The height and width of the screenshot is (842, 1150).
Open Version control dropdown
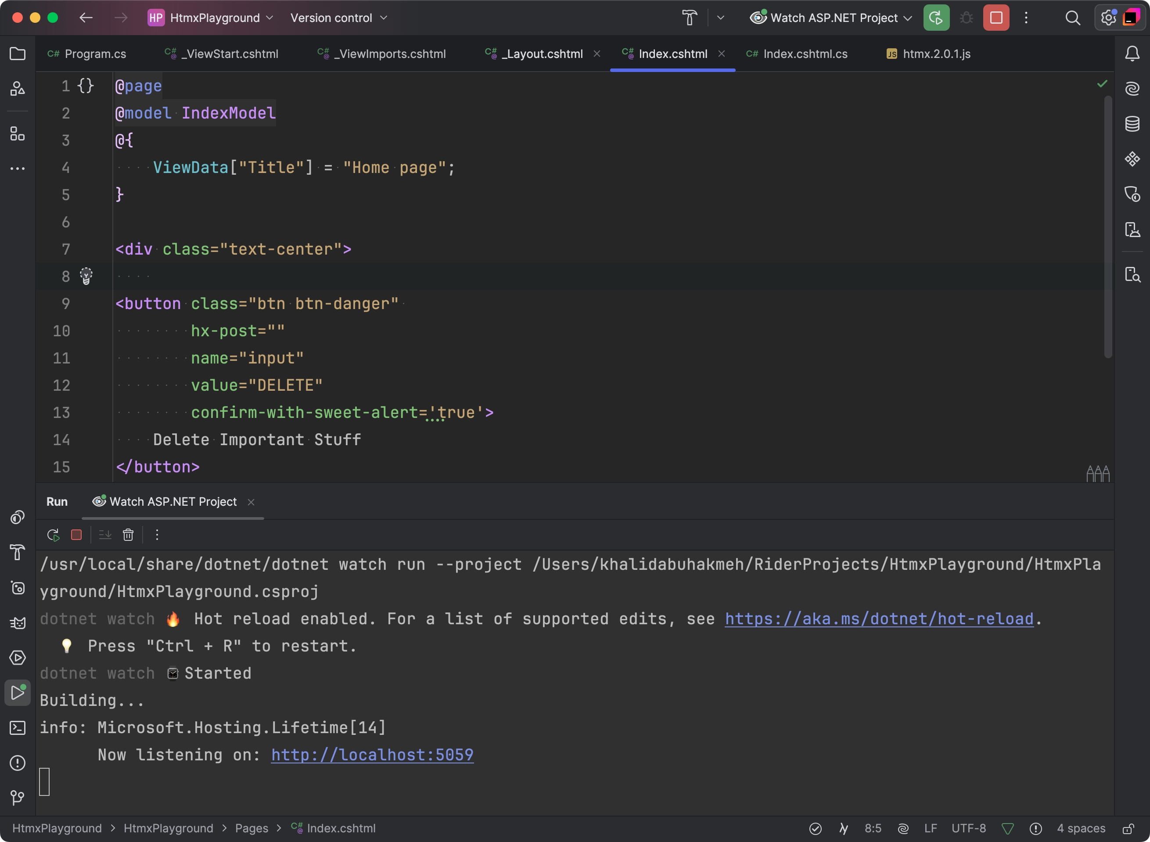(339, 18)
